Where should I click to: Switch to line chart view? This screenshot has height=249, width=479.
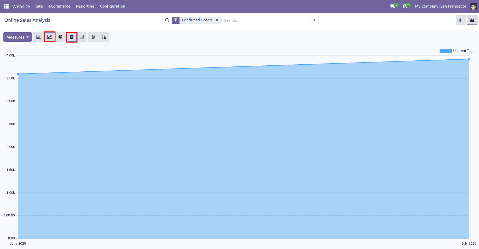(50, 37)
